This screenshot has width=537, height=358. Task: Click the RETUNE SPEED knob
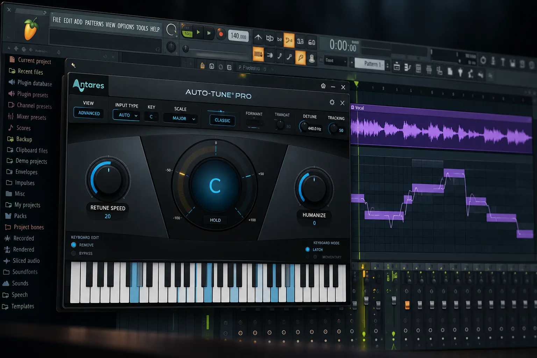pos(108,179)
